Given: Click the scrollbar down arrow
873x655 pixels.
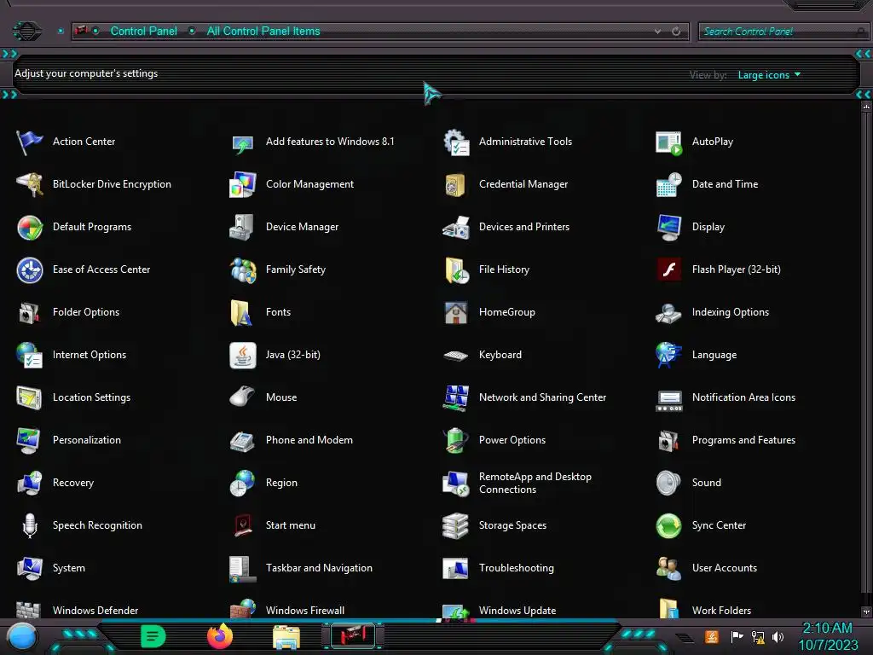Looking at the screenshot, I should tap(866, 612).
